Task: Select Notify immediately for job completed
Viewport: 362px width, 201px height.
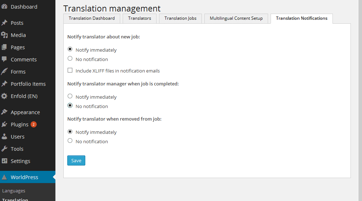Action: 70,96
